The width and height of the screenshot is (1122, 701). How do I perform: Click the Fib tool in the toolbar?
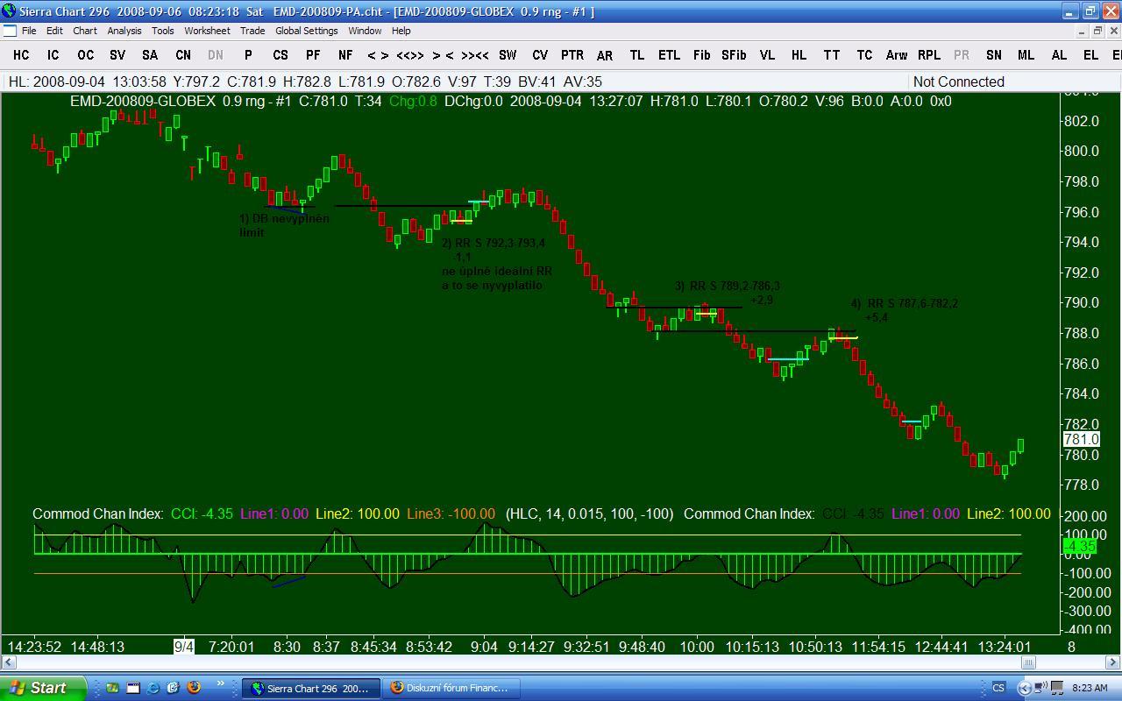pyautogui.click(x=701, y=54)
